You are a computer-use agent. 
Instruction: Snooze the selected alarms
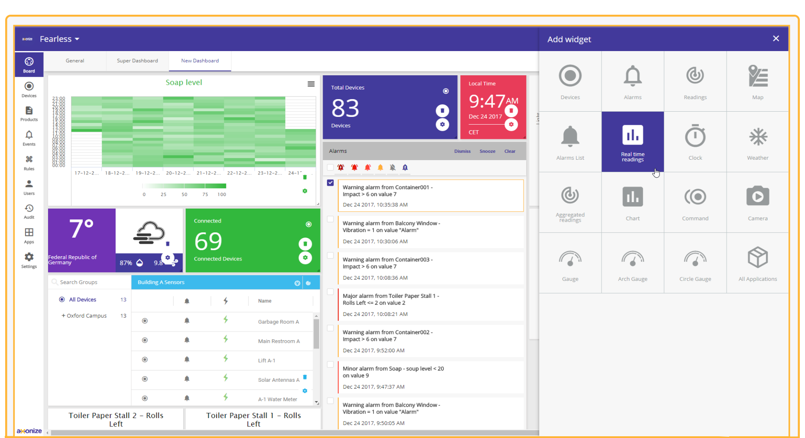pyautogui.click(x=487, y=151)
